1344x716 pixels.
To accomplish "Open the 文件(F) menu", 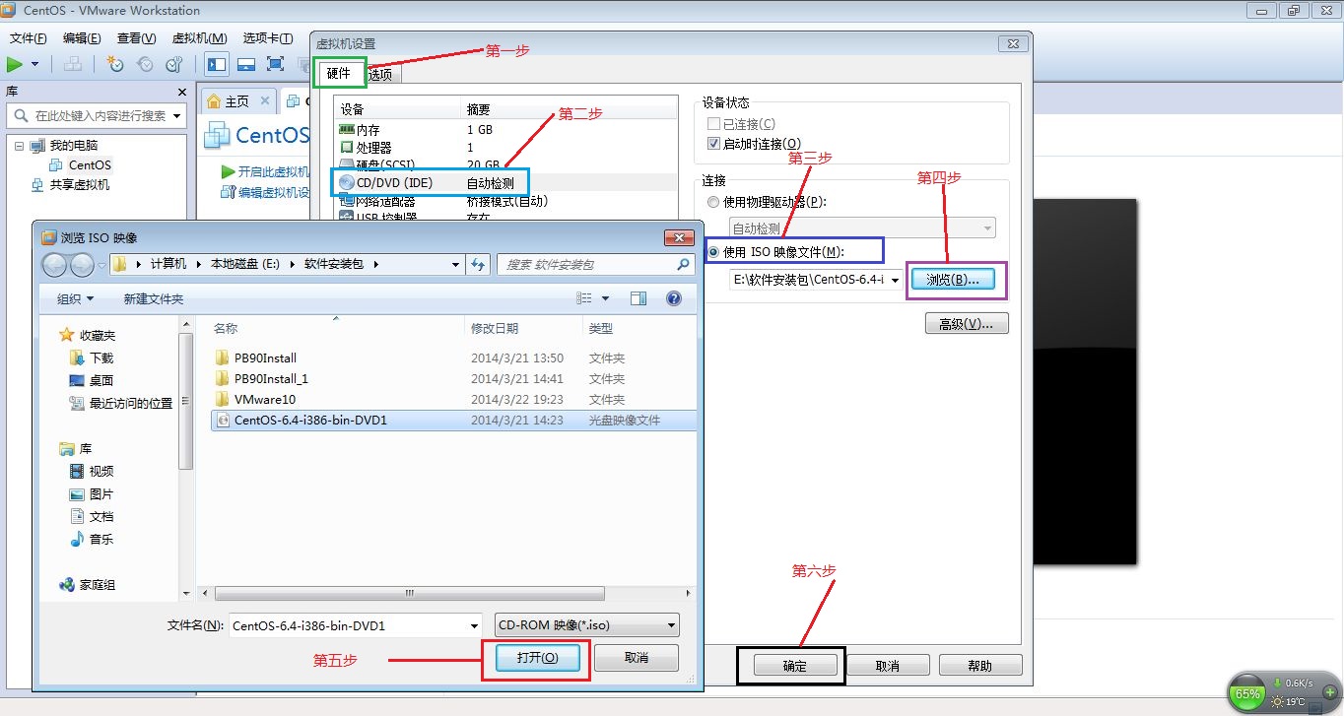I will (29, 38).
